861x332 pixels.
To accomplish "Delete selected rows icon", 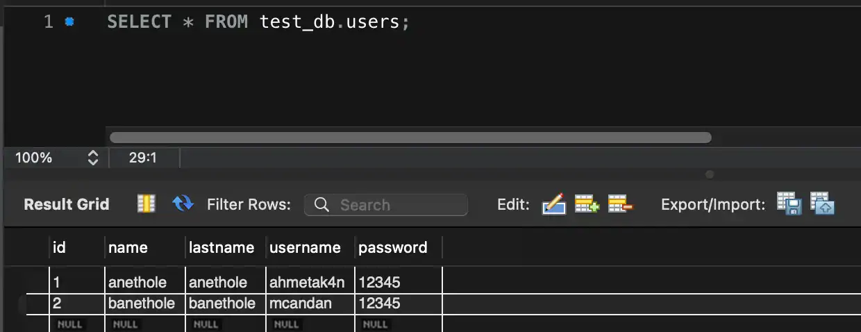I will click(x=621, y=204).
